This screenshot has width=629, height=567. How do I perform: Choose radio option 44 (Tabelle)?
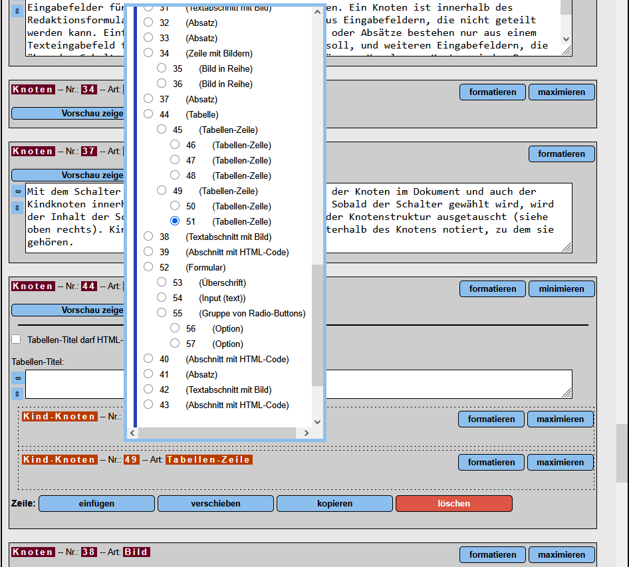click(148, 114)
